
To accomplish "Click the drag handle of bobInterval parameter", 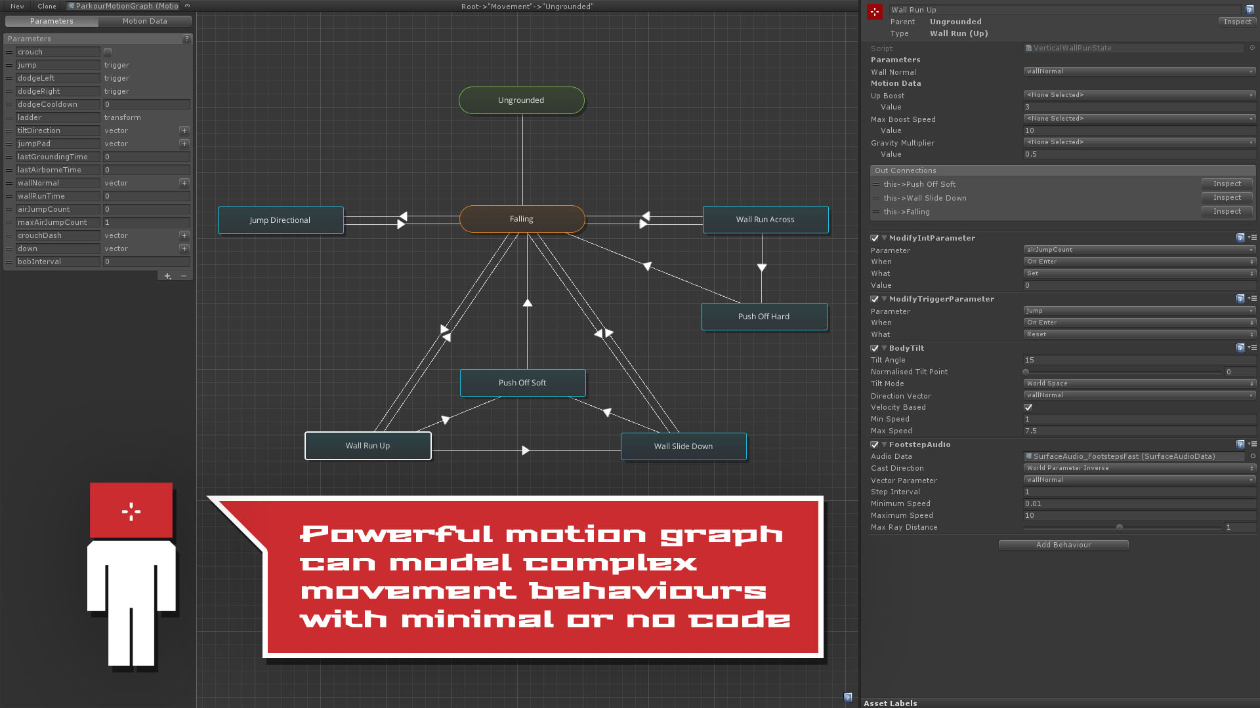I will (x=9, y=262).
